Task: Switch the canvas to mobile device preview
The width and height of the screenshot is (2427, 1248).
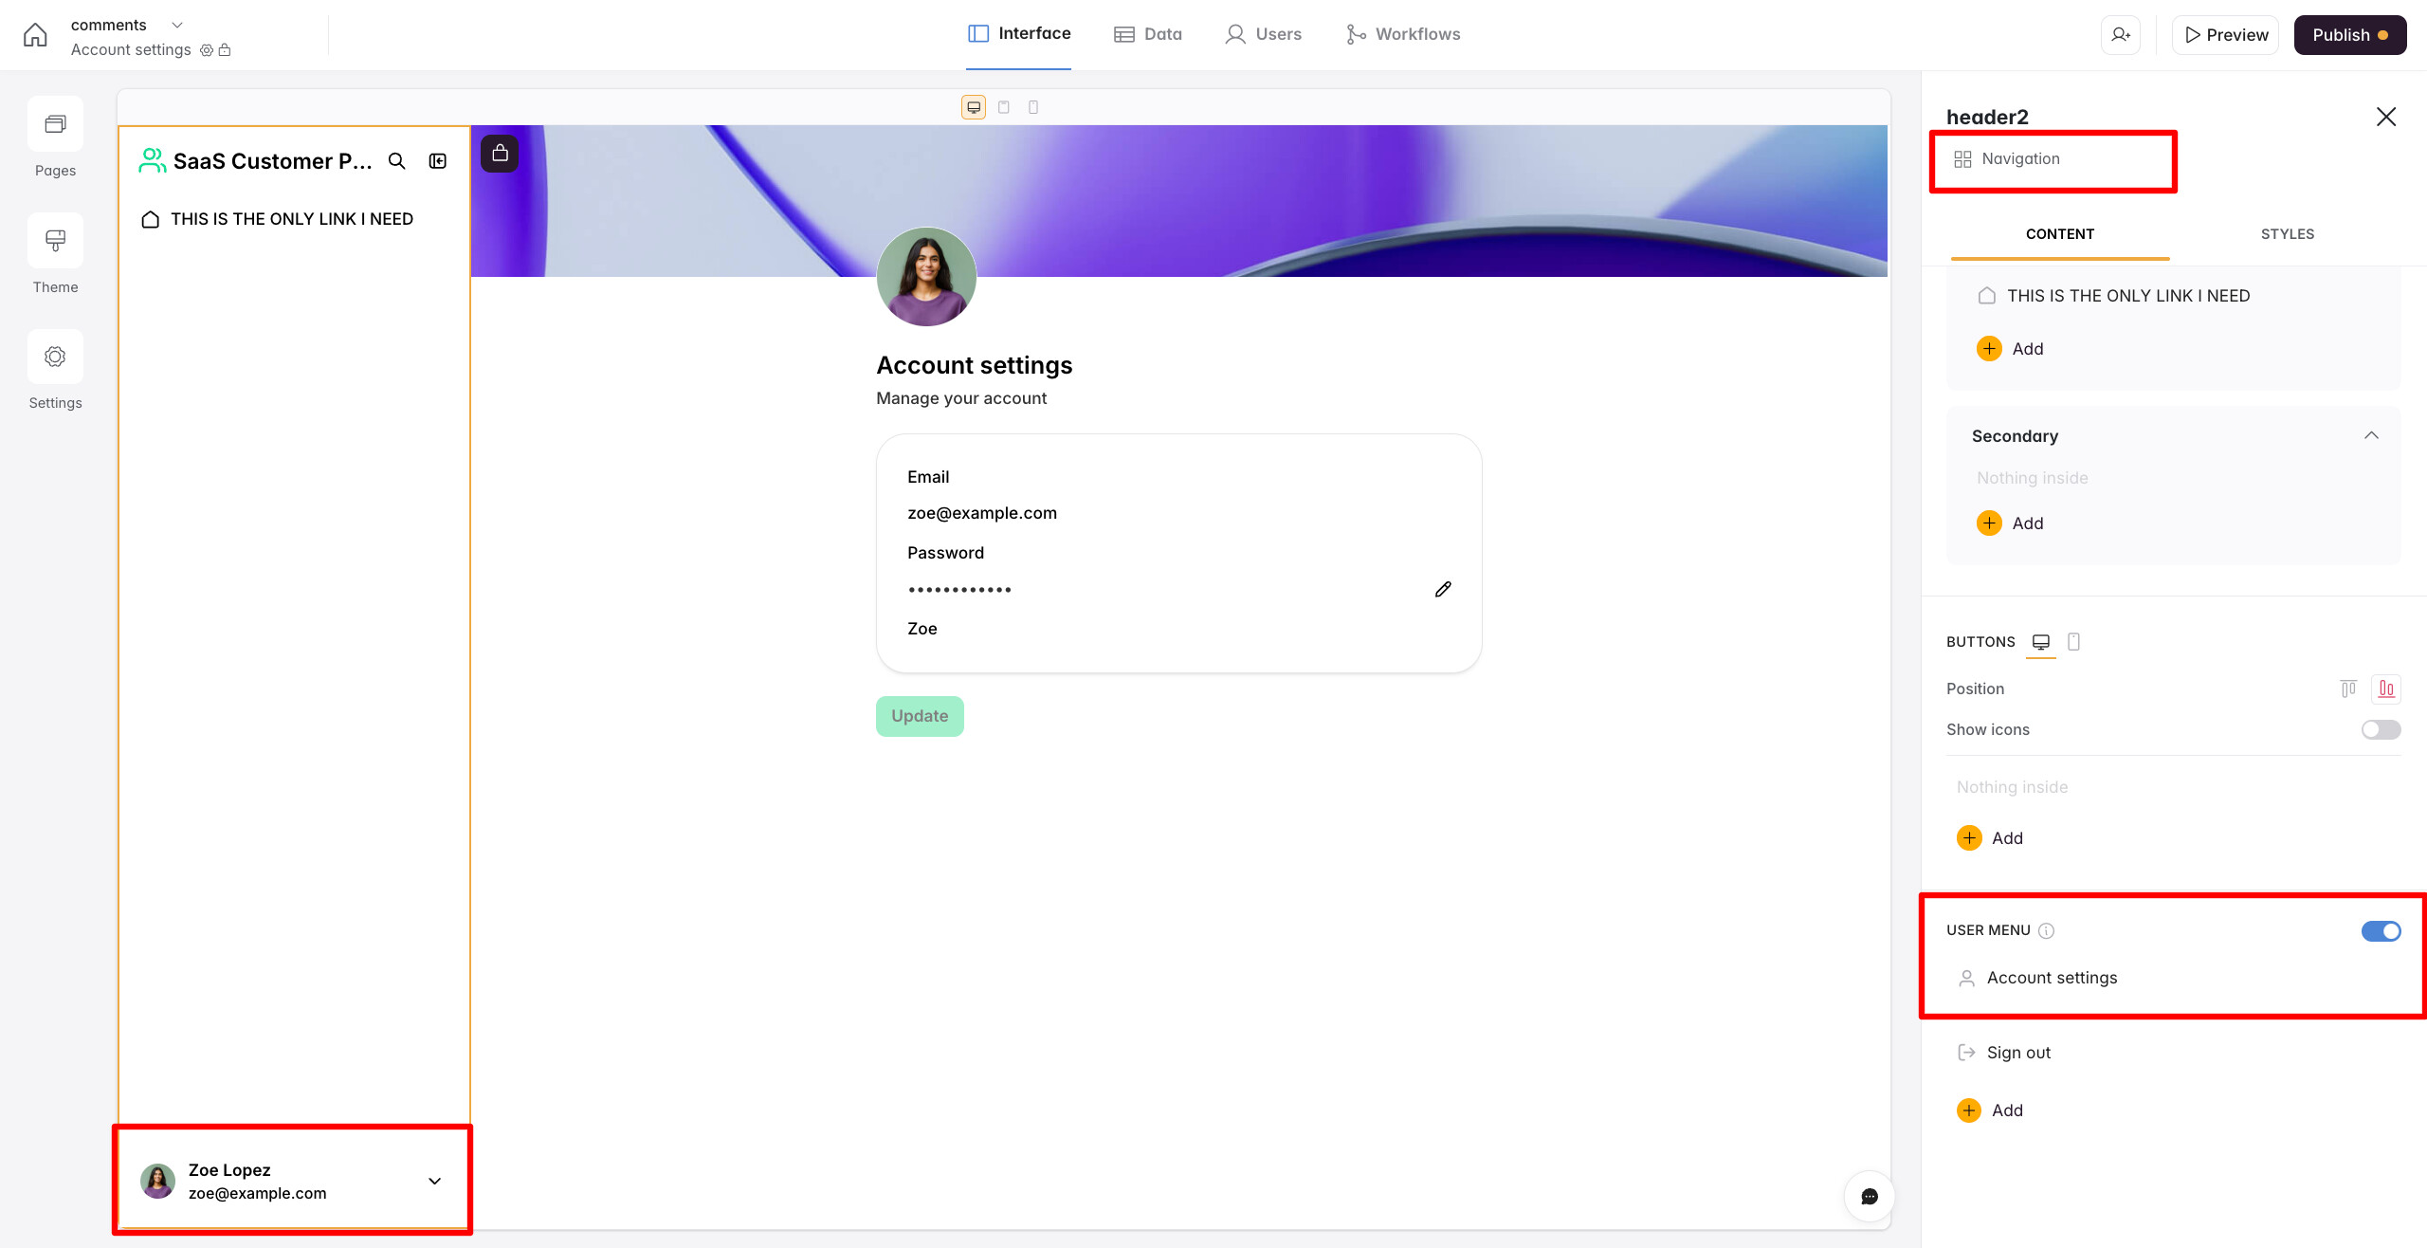Action: (x=1033, y=107)
